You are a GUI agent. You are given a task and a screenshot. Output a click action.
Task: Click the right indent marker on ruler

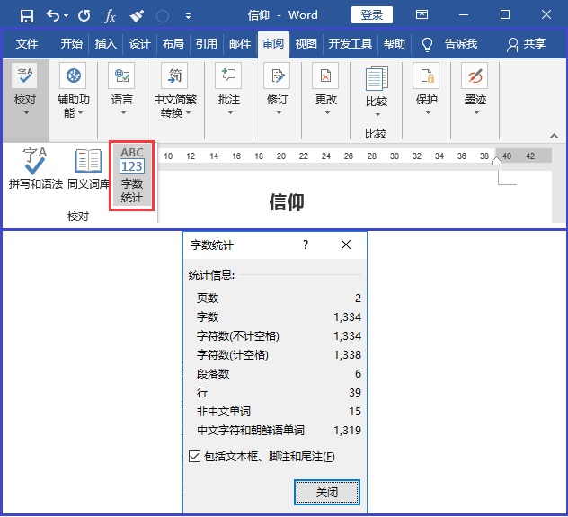click(x=496, y=161)
